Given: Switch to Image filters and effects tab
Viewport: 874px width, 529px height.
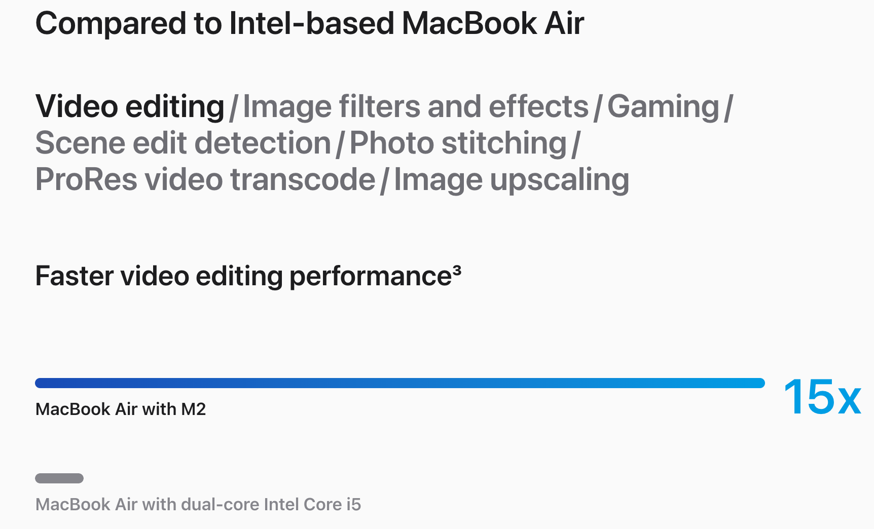Looking at the screenshot, I should point(416,107).
